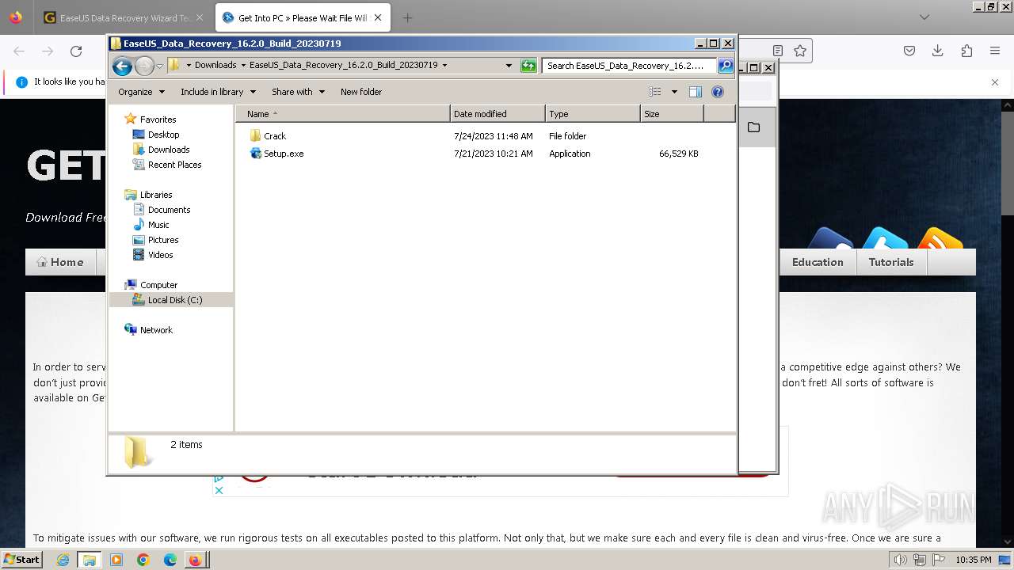1014x570 pixels.
Task: Open the Tutorials website menu
Action: point(890,262)
